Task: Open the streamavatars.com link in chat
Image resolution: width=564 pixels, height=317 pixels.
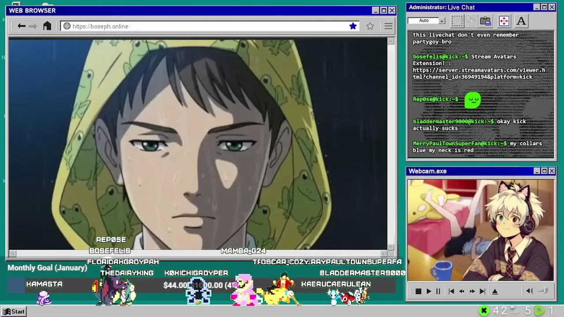Action: [479, 74]
